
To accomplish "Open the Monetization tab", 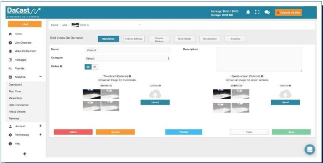I will click(x=210, y=39).
